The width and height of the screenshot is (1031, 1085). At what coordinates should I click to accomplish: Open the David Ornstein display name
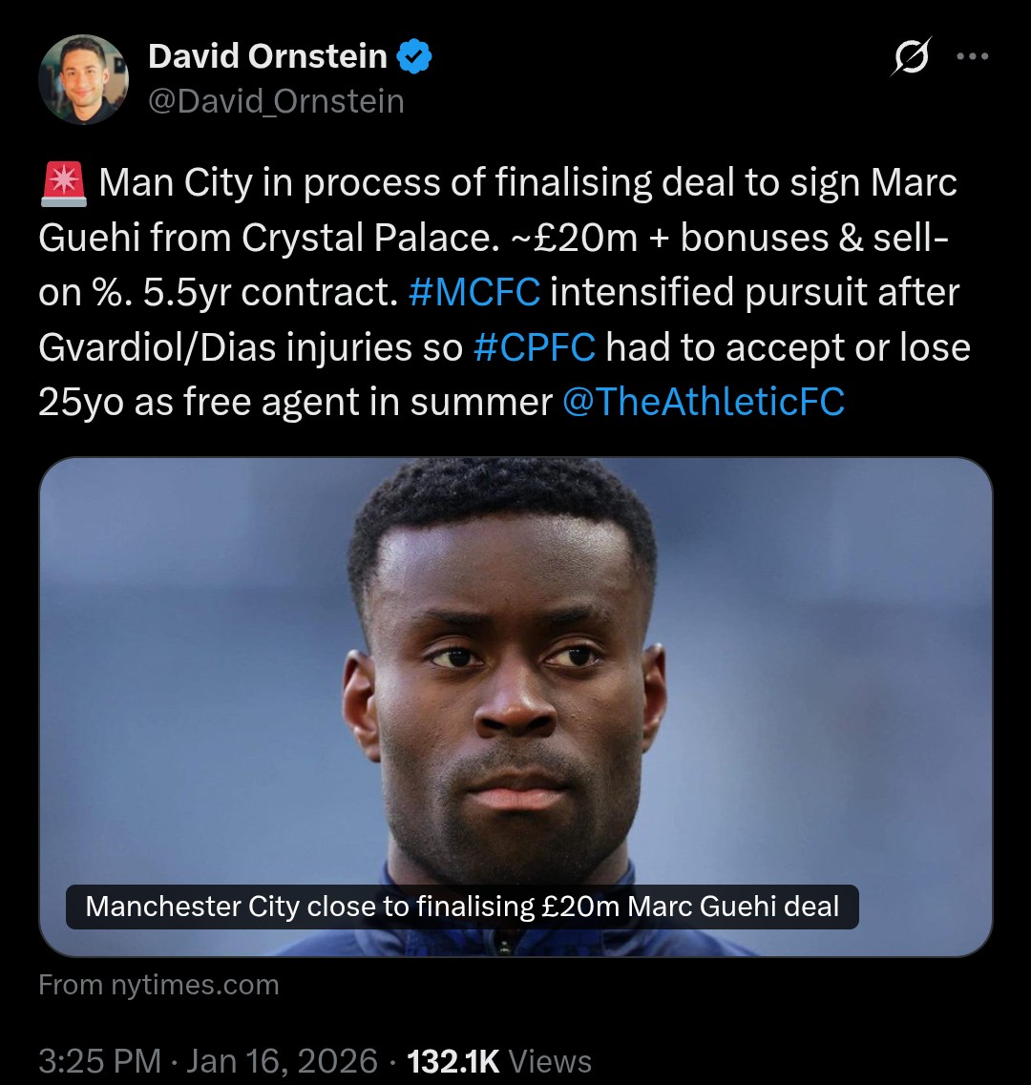267,58
